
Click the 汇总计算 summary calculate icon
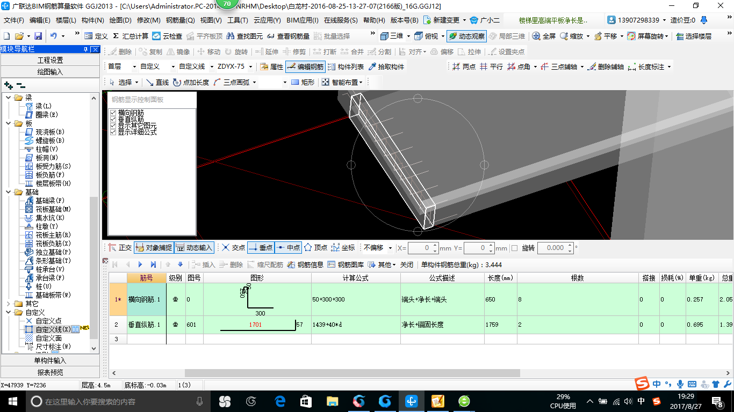click(x=131, y=36)
